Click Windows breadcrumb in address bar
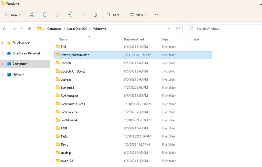This screenshot has height=167, width=262. point(100,29)
